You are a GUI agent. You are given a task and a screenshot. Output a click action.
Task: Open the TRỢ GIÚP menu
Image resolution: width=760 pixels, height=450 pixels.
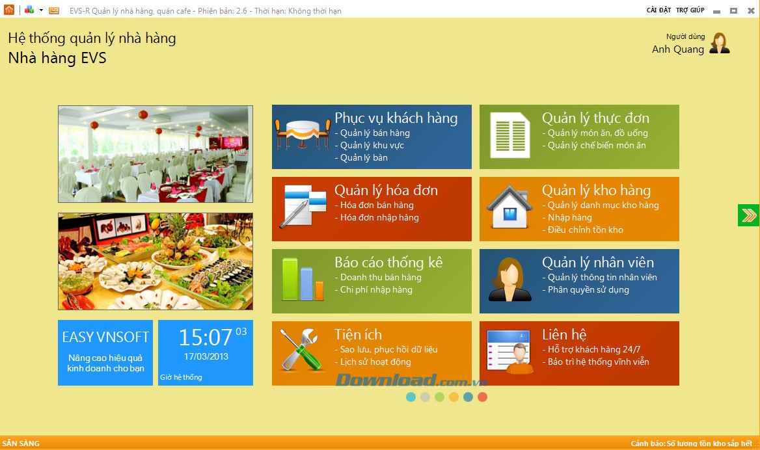tap(690, 10)
